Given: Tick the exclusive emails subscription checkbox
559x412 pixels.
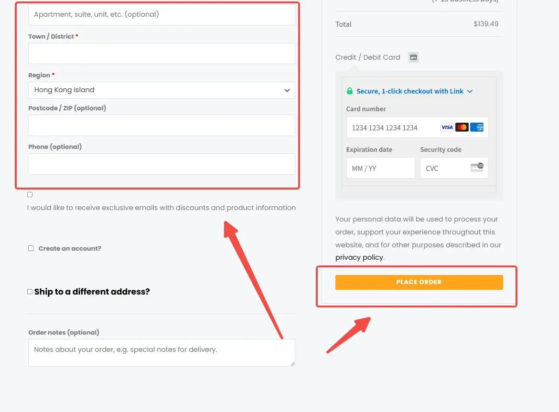Looking at the screenshot, I should point(30,194).
